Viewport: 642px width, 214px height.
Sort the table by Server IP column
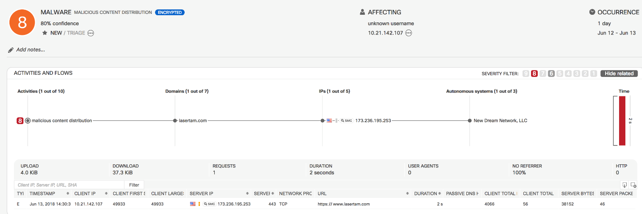pos(247,193)
